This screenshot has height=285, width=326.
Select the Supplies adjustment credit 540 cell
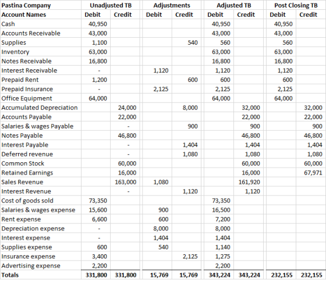click(x=186, y=42)
